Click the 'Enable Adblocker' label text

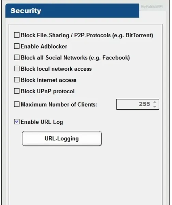(44, 46)
